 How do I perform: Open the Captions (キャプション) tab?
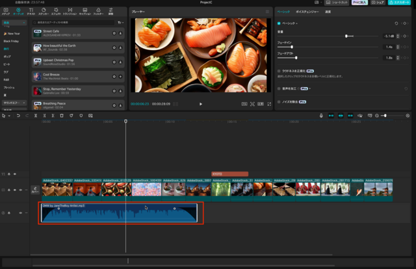(x=85, y=12)
